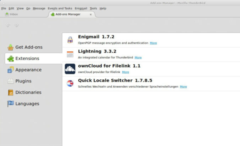Switch to the Inbox tab

pyautogui.click(x=12, y=14)
